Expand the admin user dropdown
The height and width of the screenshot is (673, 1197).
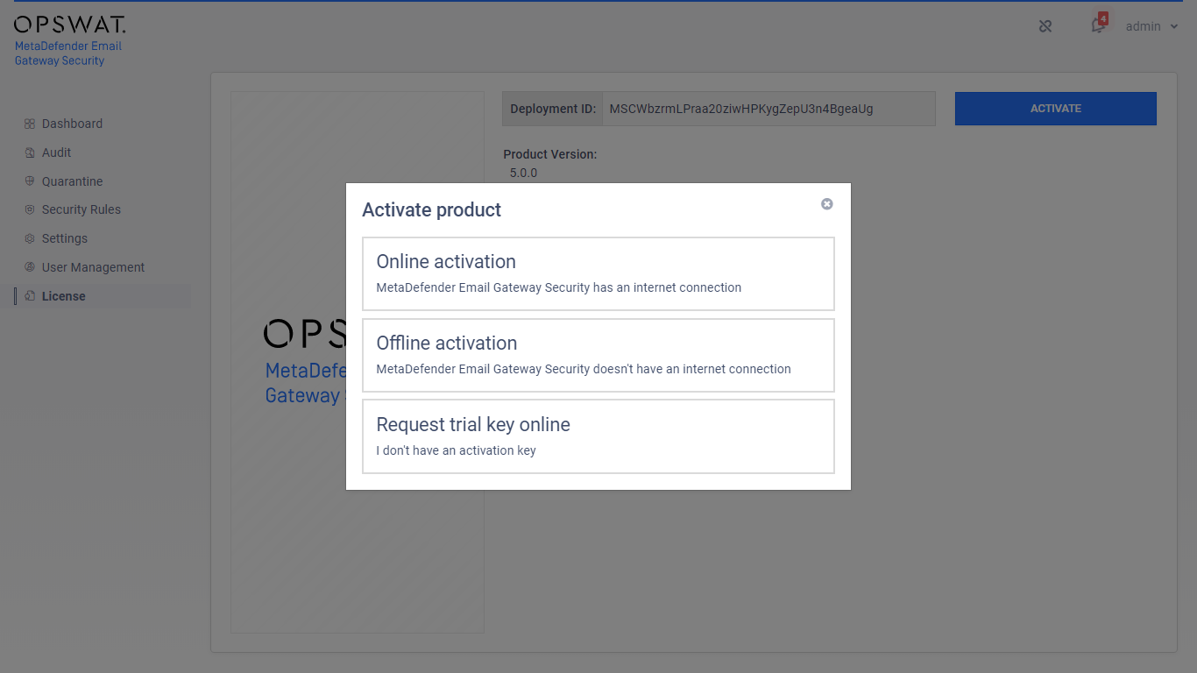tap(1151, 26)
